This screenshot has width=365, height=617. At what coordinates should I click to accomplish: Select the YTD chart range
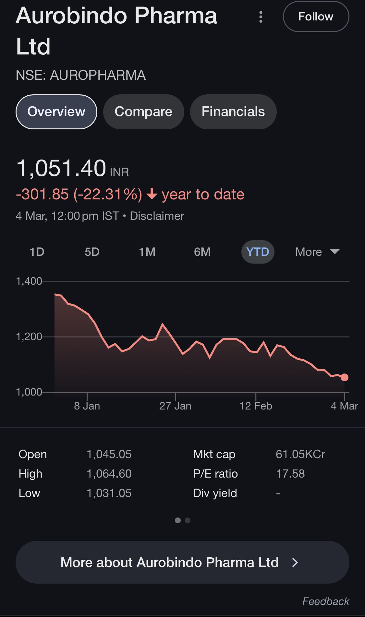click(258, 252)
